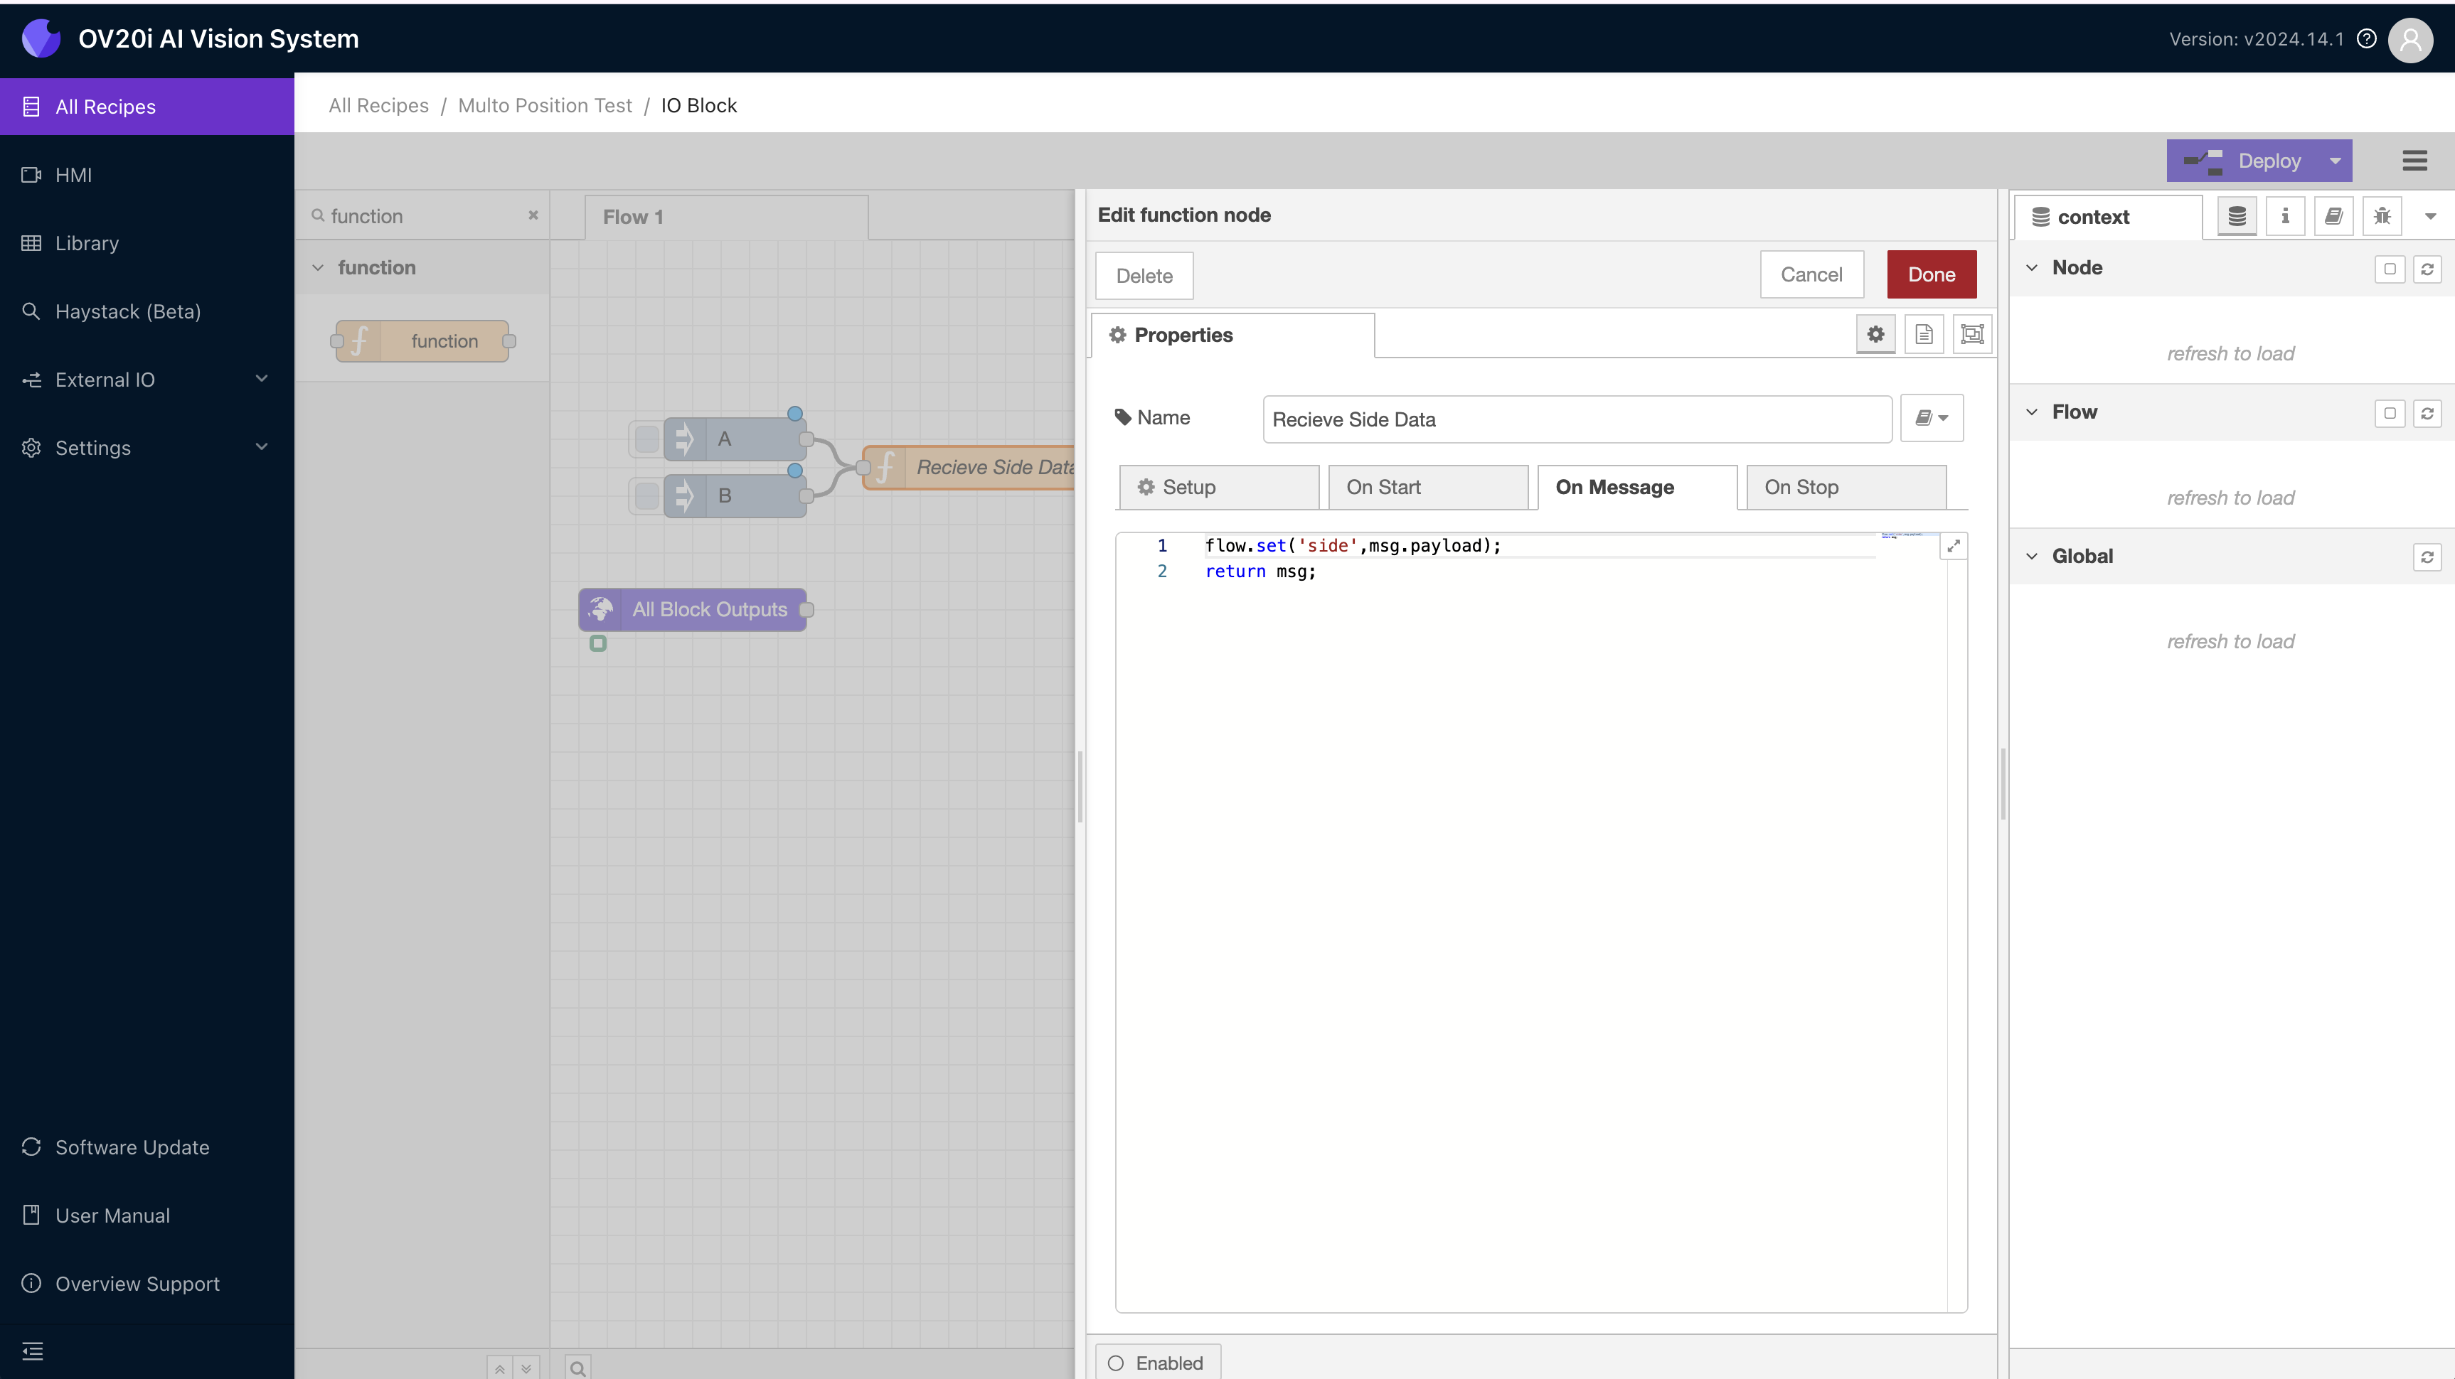Image resolution: width=2455 pixels, height=1379 pixels.
Task: Open the context data panel icon
Action: tap(2236, 216)
